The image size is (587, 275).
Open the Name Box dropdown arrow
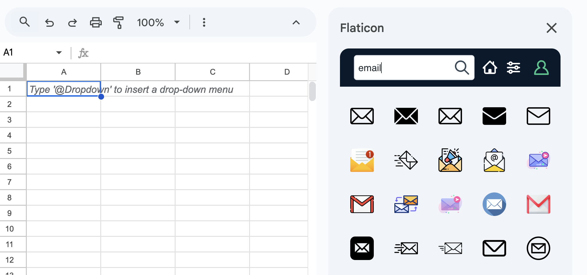pos(59,52)
